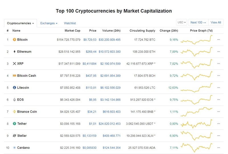Screen dimensions: 228x154
Task: View Litecoin 7-day price graph
Action: (x=196, y=88)
